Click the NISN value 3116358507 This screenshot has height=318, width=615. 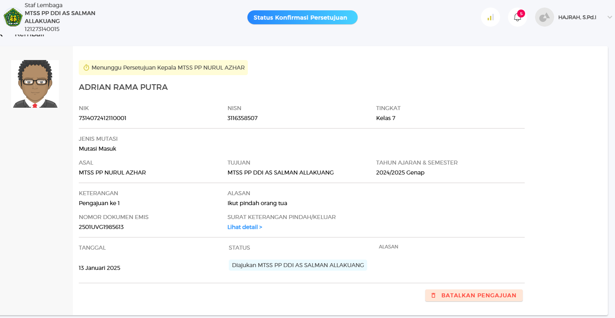click(243, 118)
